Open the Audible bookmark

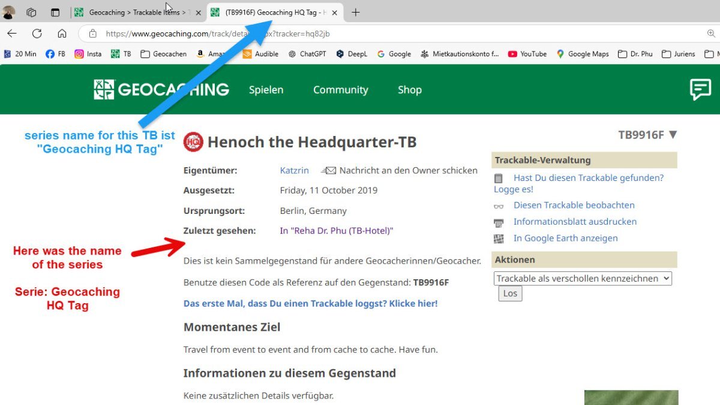tap(260, 54)
